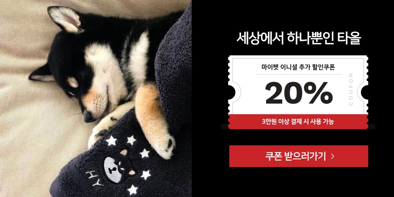Screen dimensions: 394x197
Task: Click the embroidered HY initials on the towel
Action: (x=93, y=178)
